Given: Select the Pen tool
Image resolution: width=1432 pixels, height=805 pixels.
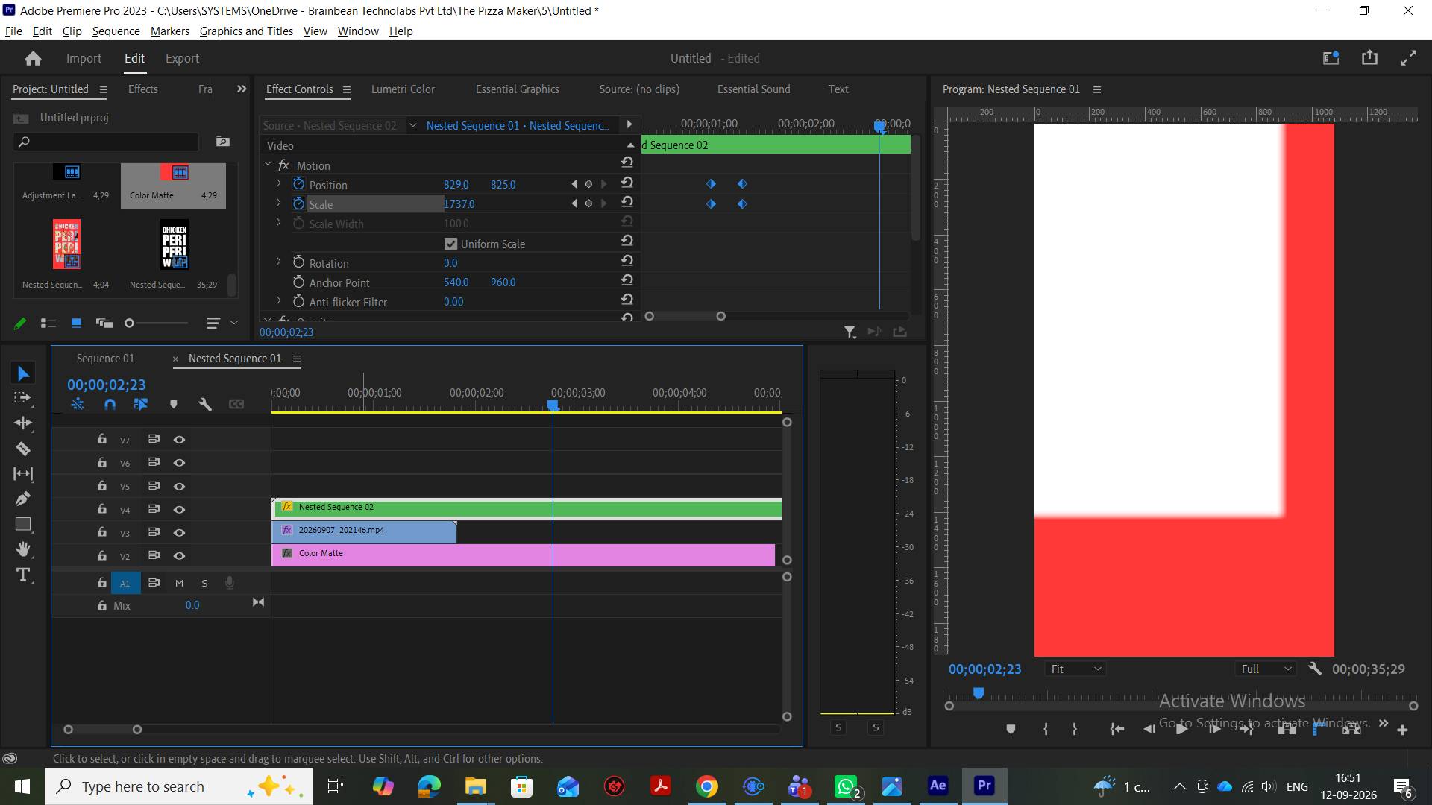Looking at the screenshot, I should 23,499.
